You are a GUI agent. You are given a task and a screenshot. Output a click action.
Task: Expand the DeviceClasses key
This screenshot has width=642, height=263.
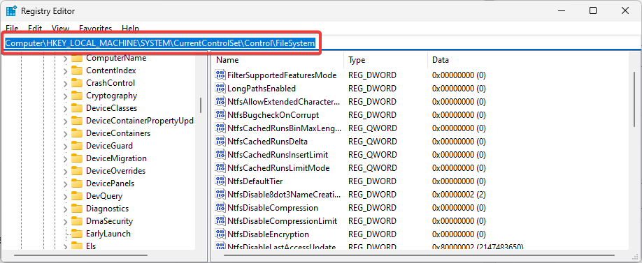(x=65, y=108)
